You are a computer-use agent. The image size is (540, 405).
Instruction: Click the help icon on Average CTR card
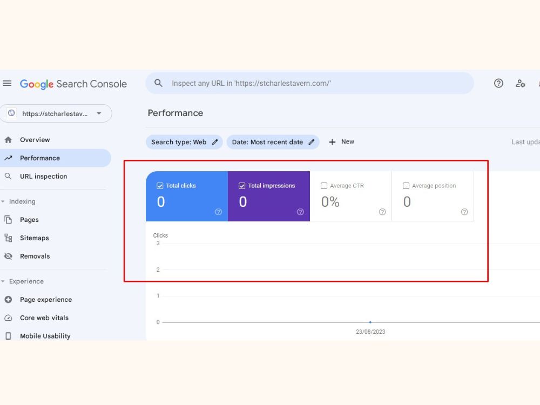382,212
